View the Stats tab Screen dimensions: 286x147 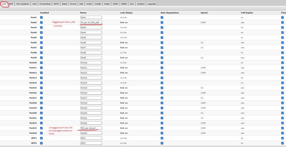tap(64, 4)
